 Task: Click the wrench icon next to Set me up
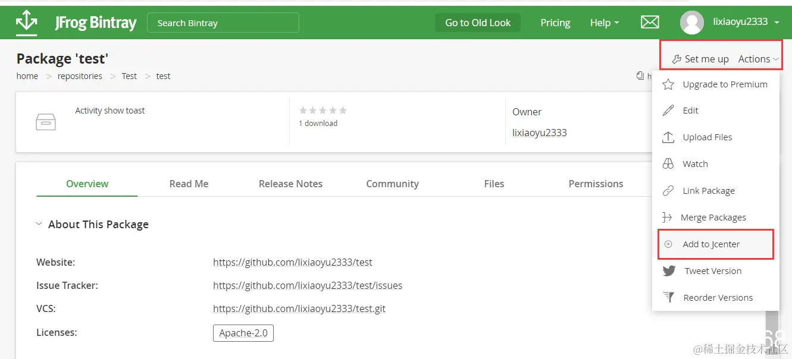pos(676,59)
